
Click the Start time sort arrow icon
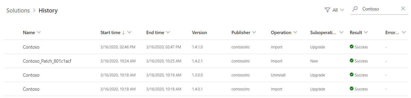tap(123, 32)
